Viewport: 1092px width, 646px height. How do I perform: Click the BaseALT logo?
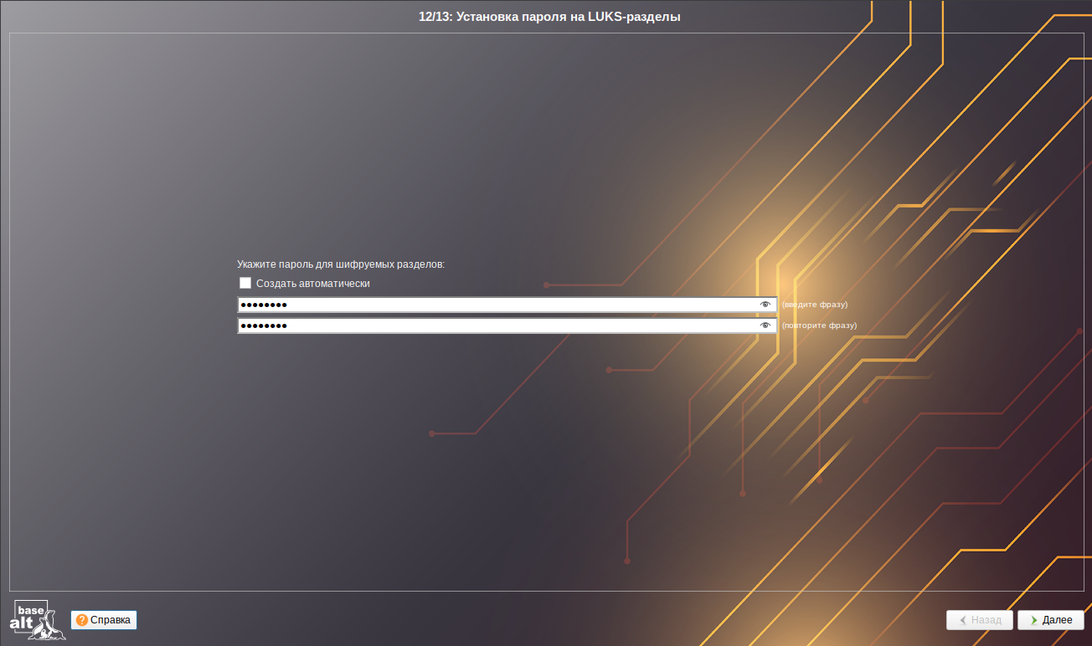click(38, 620)
